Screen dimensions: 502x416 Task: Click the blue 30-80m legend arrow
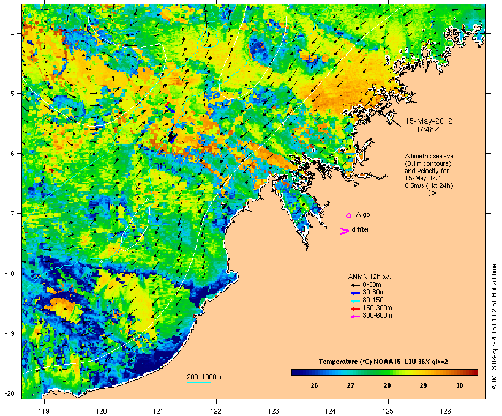click(355, 293)
